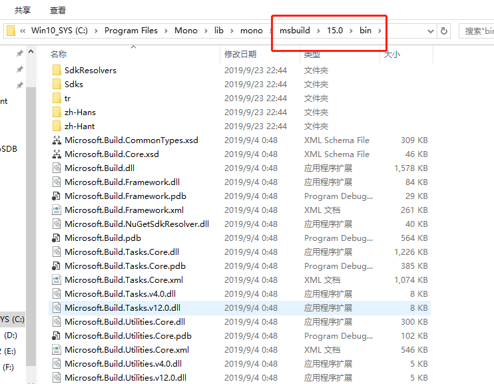The image size is (494, 384).
Task: Click Microsoft.Build.Tasks.Core.xml document icon
Action: click(57, 280)
